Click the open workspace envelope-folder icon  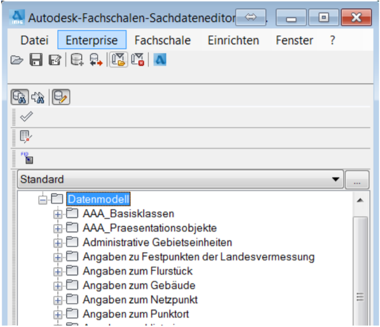coord(118,60)
